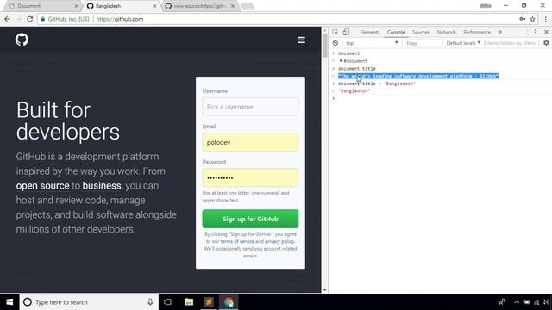Open Task View on the taskbar
552x310 pixels.
pyautogui.click(x=168, y=302)
